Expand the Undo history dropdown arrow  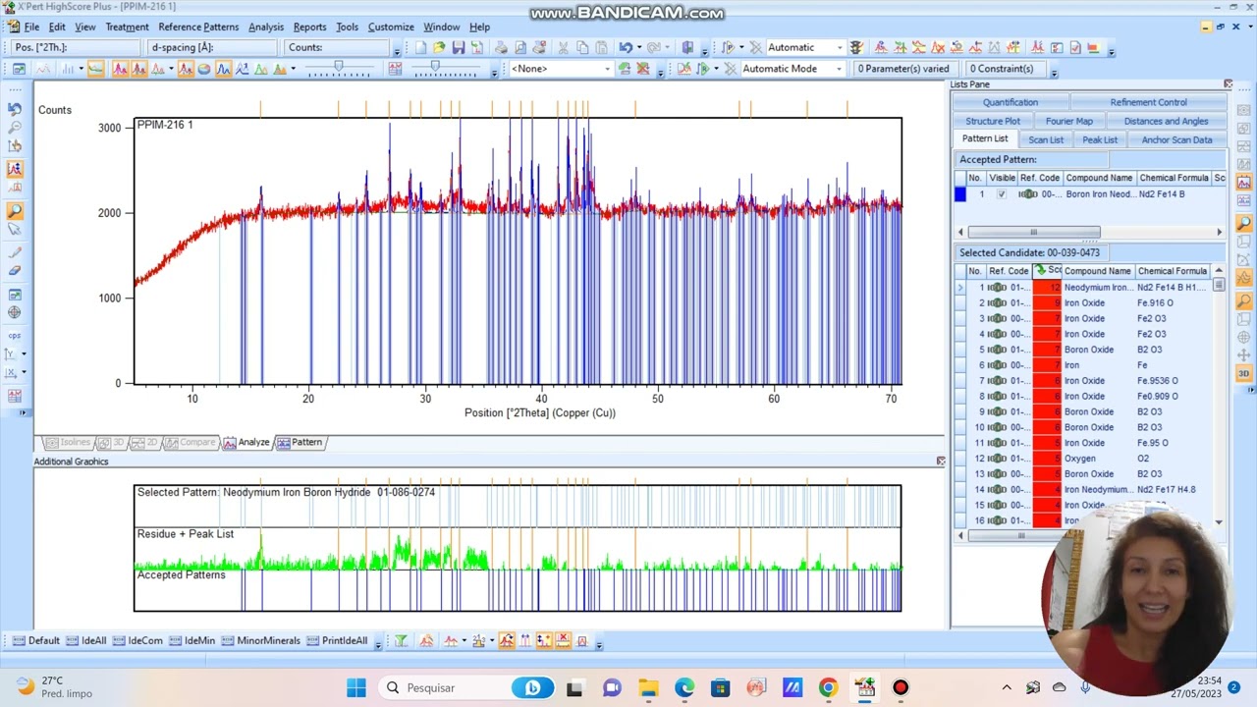click(x=639, y=47)
